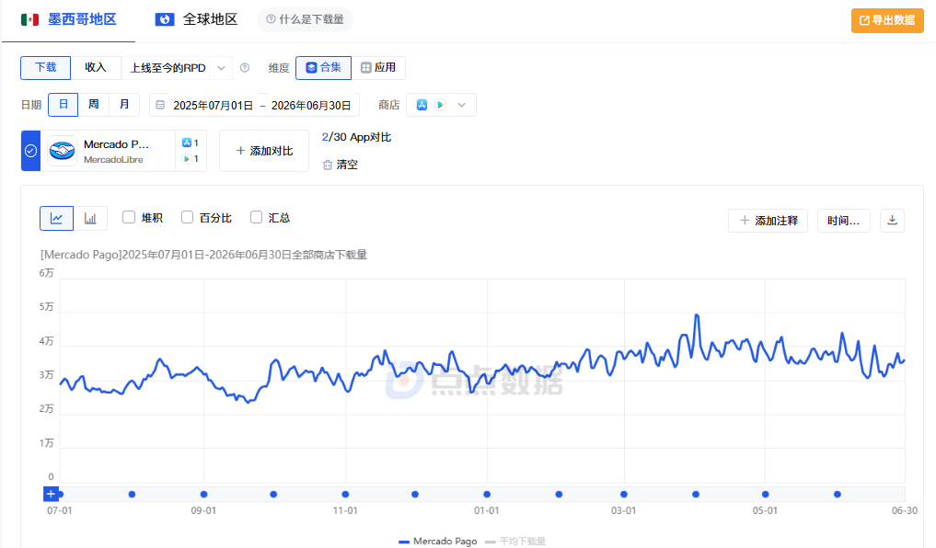Click the timeline marker under 09-01
936x548 pixels.
point(204,495)
